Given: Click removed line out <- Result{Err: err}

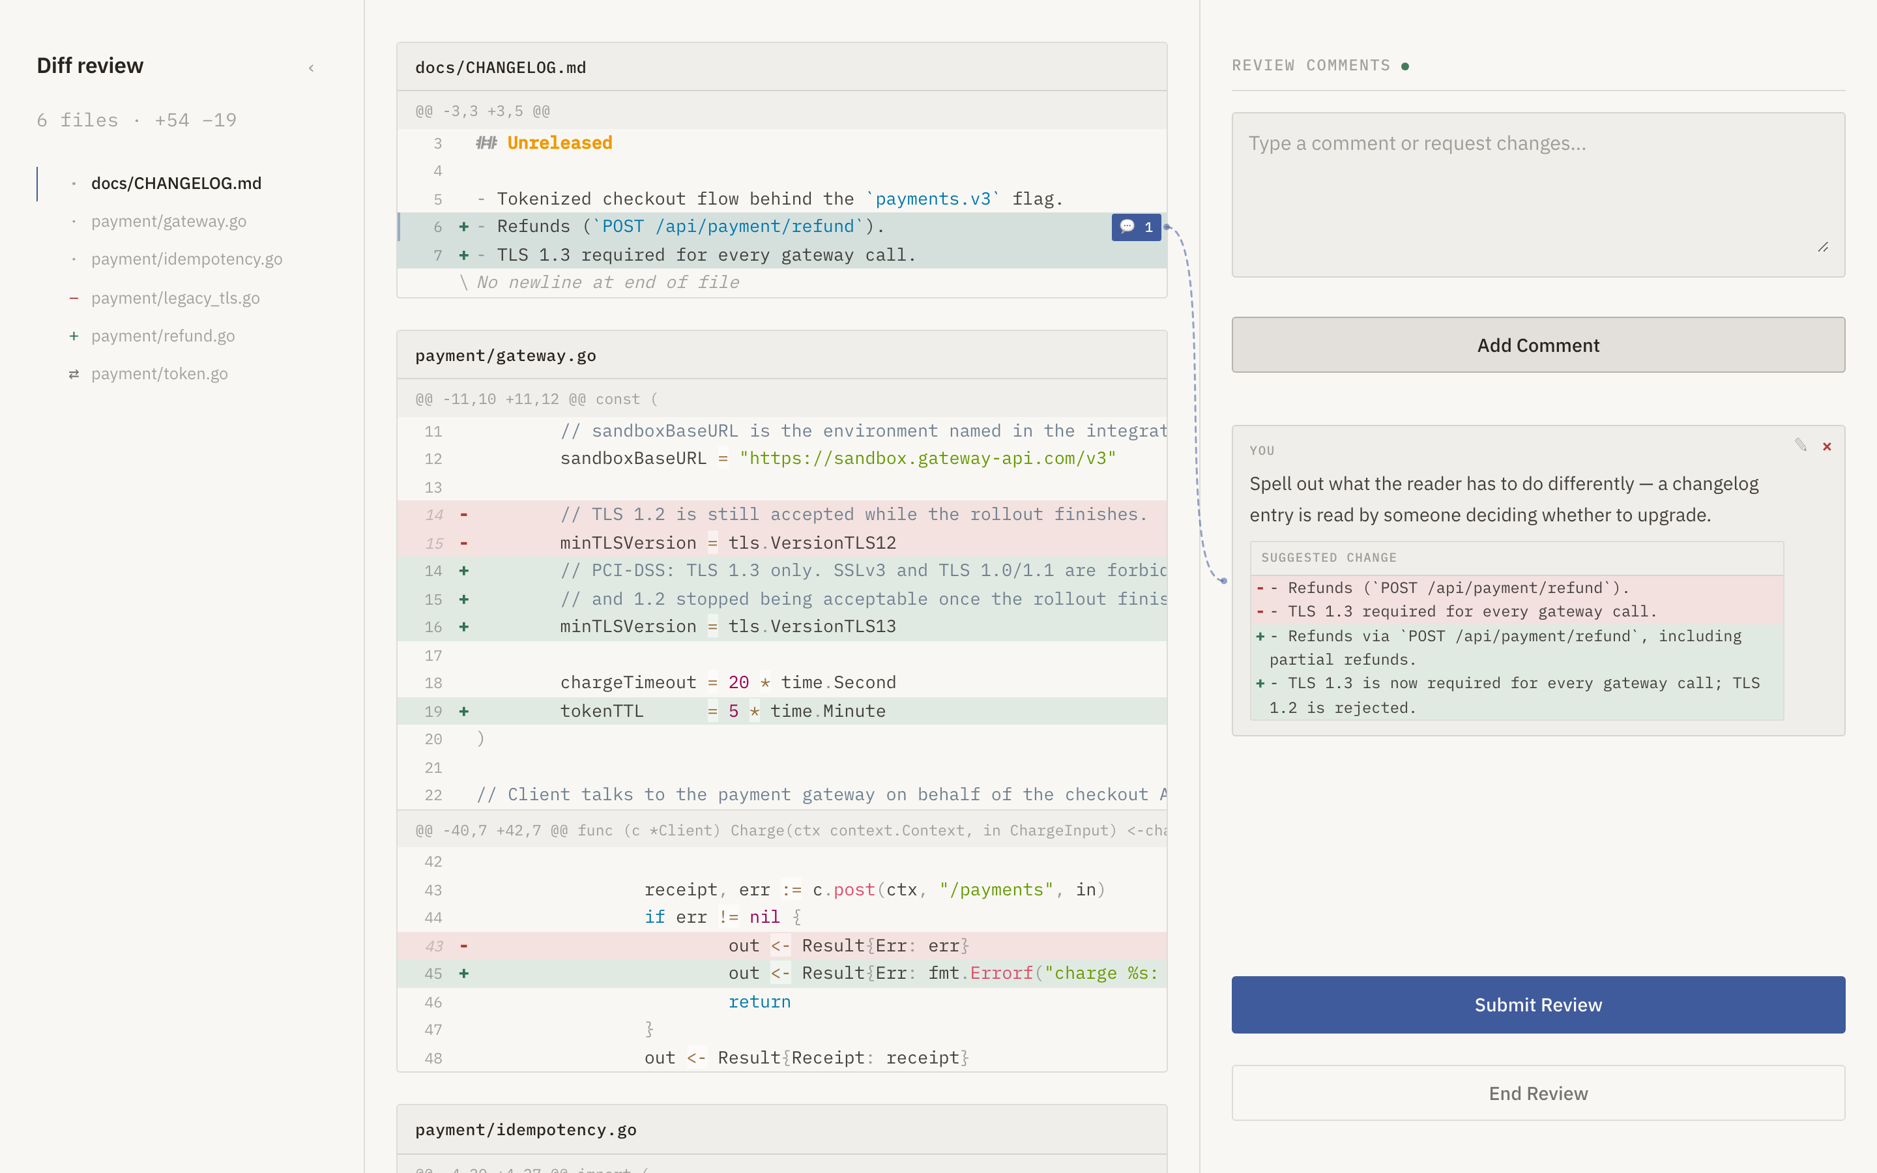Looking at the screenshot, I should [782, 946].
